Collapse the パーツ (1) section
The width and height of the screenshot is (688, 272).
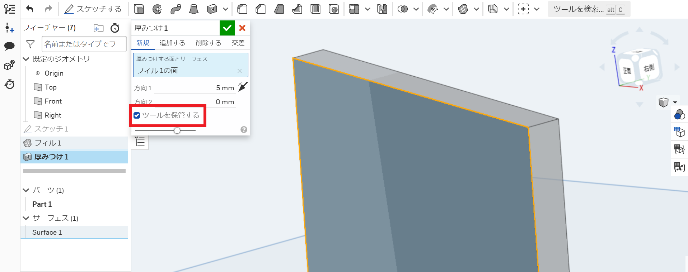[26, 190]
